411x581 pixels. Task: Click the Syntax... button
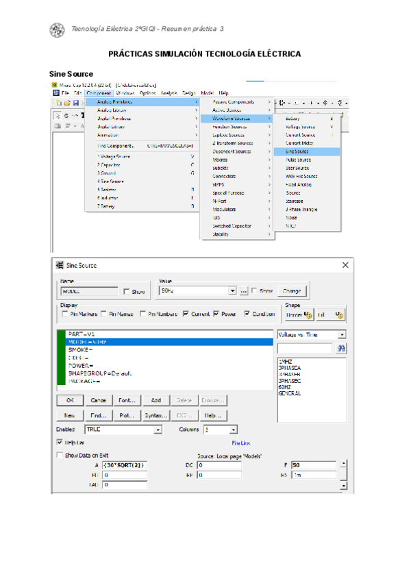[156, 416]
